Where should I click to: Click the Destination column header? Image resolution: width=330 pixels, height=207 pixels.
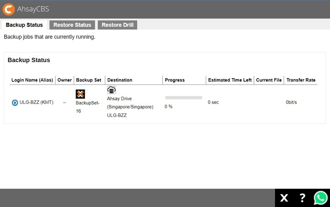120,80
